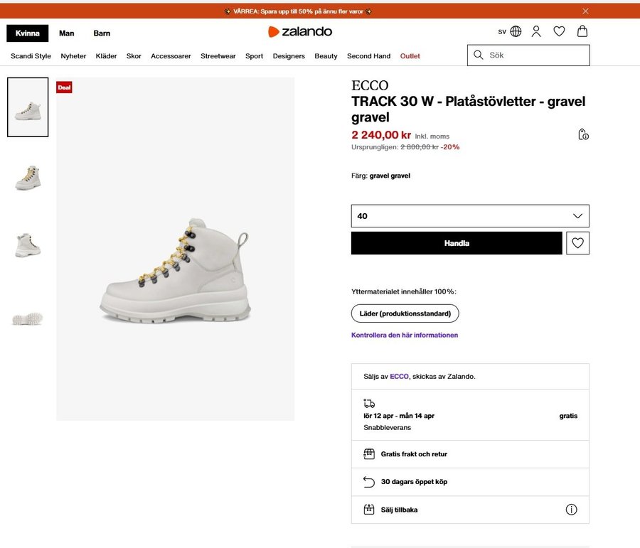Open wishlist heart in header
The width and height of the screenshot is (640, 548).
559,32
